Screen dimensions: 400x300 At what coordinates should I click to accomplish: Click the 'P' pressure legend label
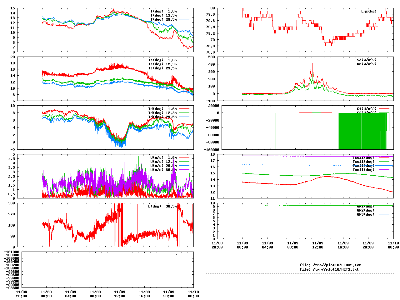click(x=176, y=255)
